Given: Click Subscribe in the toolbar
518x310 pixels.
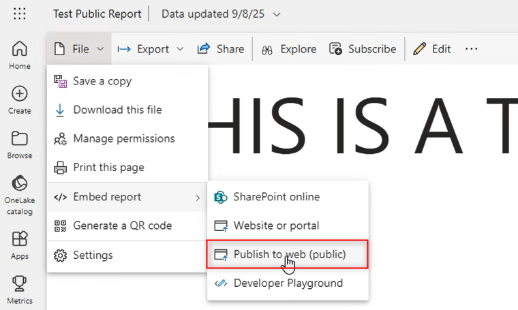Looking at the screenshot, I should pos(363,49).
